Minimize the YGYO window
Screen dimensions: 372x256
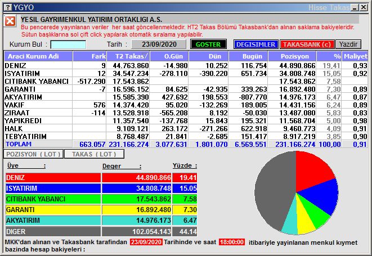[355, 7]
